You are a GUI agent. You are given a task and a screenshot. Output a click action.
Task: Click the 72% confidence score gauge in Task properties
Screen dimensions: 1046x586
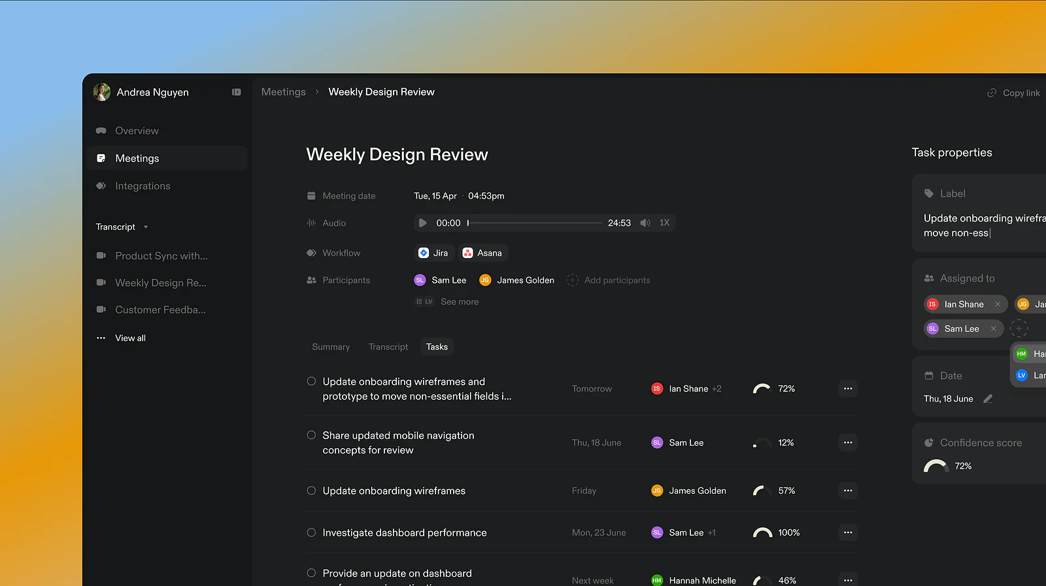(x=936, y=466)
